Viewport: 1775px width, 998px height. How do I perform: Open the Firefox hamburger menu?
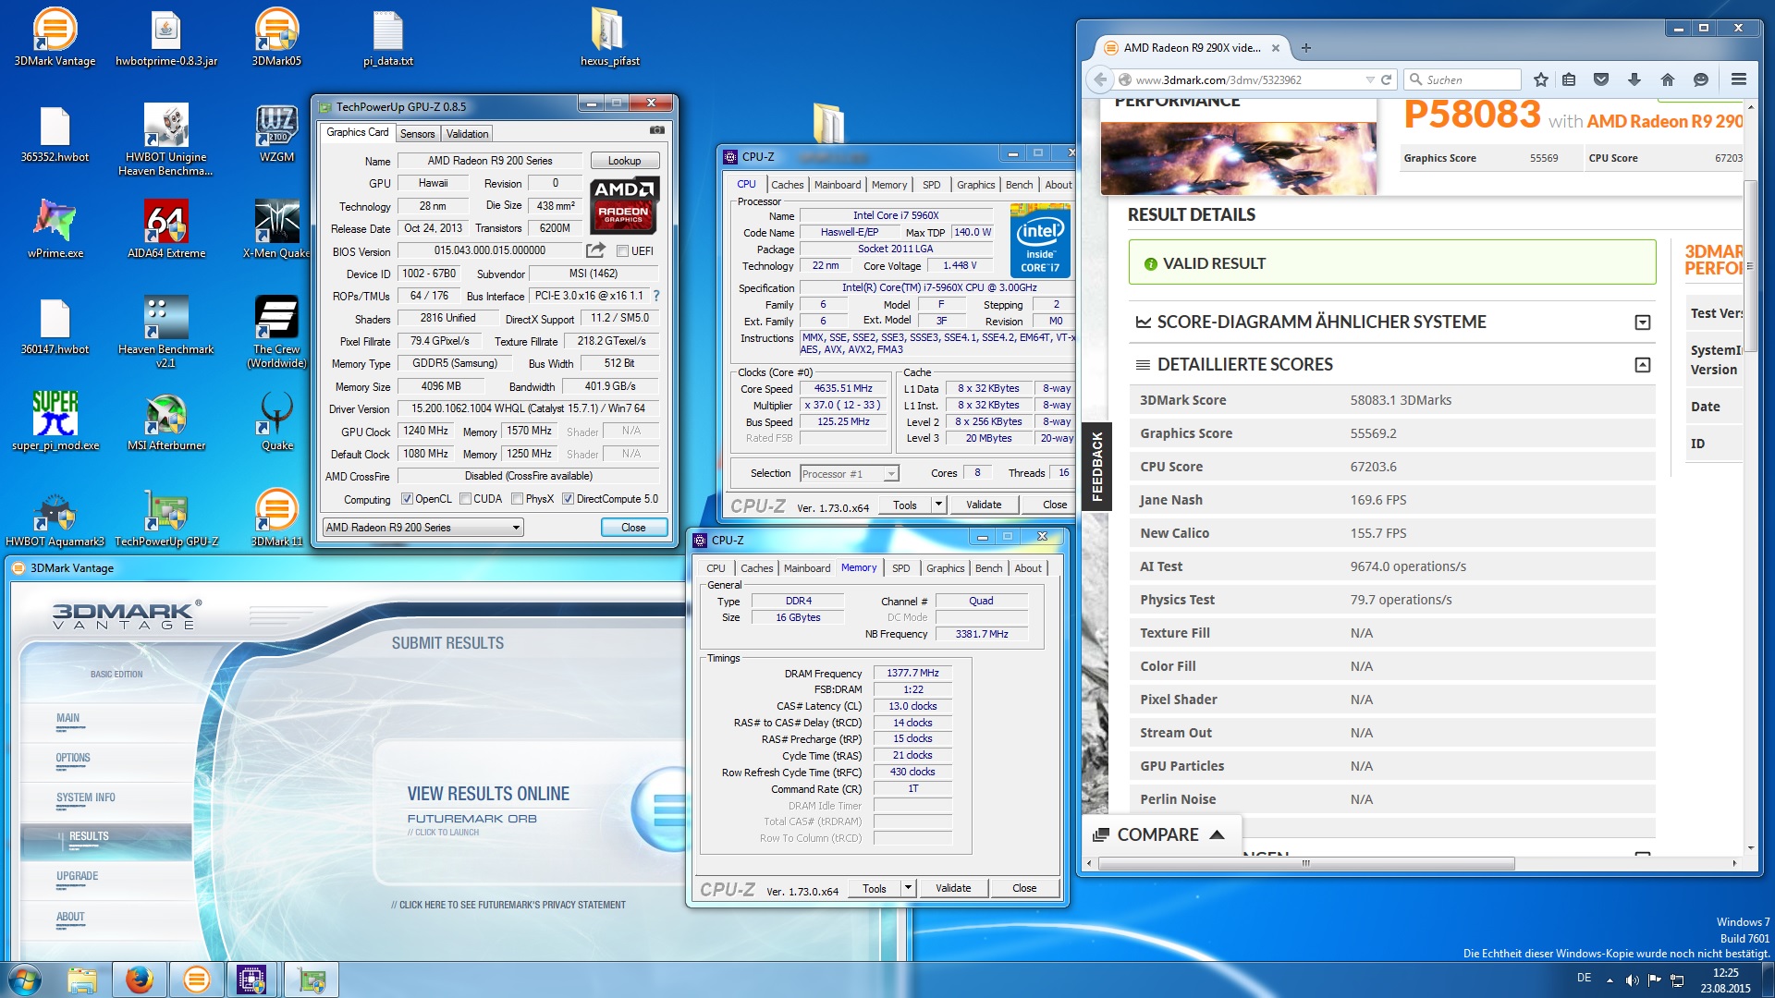[x=1739, y=79]
